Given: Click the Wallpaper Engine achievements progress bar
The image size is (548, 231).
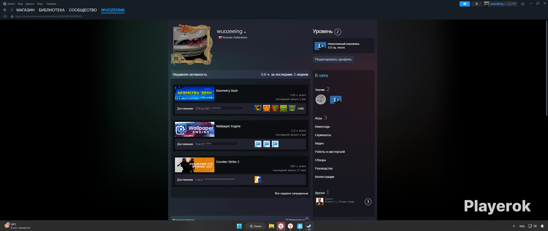Looking at the screenshot, I should 222,144.
